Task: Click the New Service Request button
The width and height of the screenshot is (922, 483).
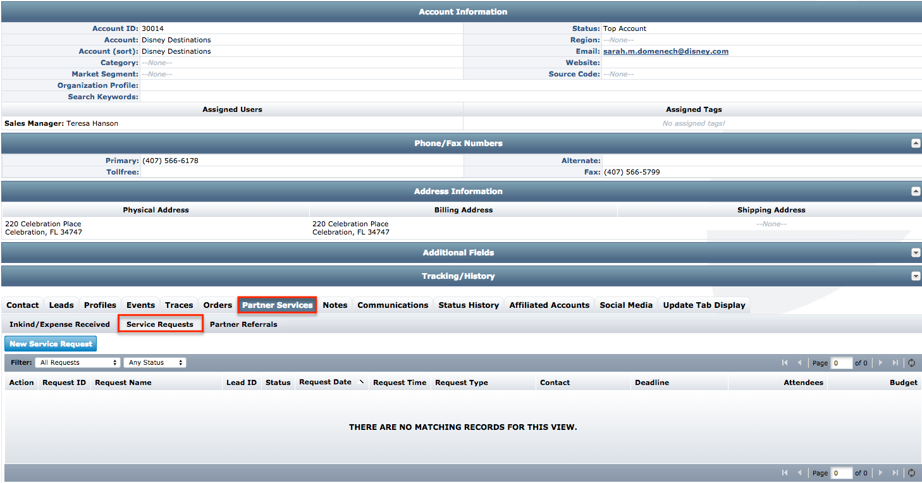Action: pyautogui.click(x=51, y=344)
